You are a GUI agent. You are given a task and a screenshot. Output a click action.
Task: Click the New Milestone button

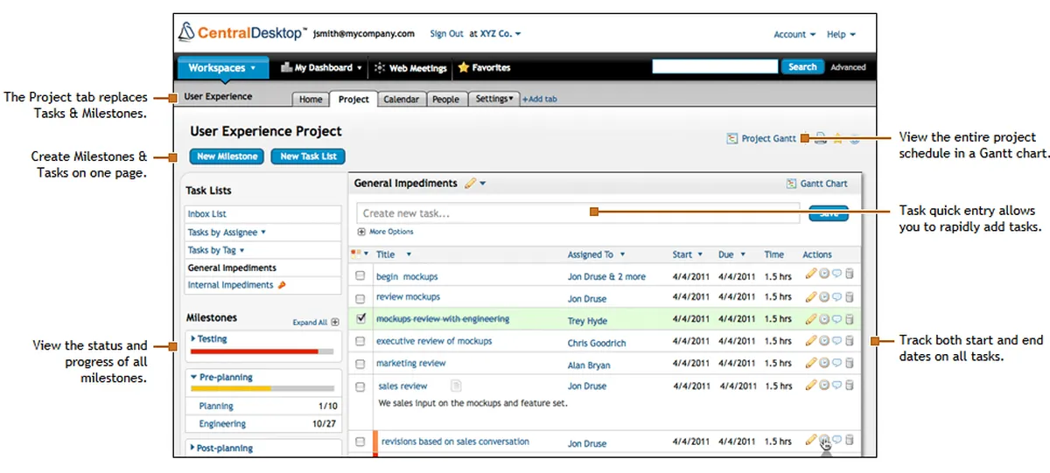point(227,157)
